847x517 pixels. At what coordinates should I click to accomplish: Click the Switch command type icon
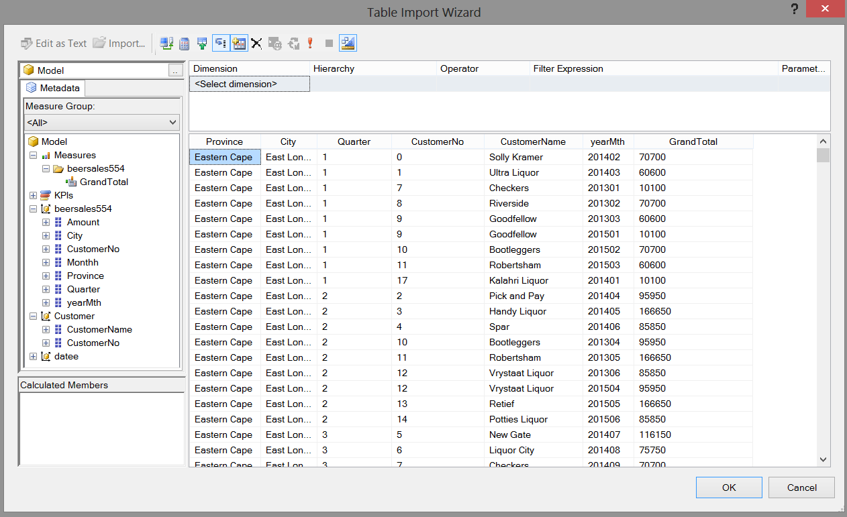[x=166, y=44]
